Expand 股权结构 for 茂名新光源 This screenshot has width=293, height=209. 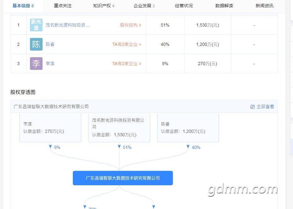(x=131, y=25)
